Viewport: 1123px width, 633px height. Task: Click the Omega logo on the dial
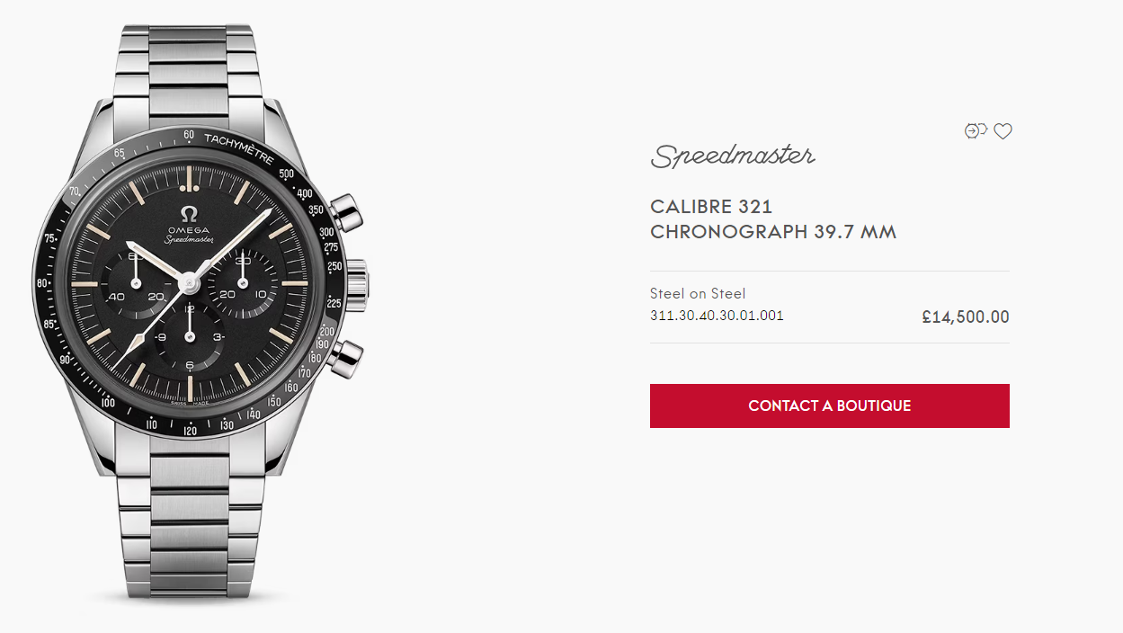190,220
